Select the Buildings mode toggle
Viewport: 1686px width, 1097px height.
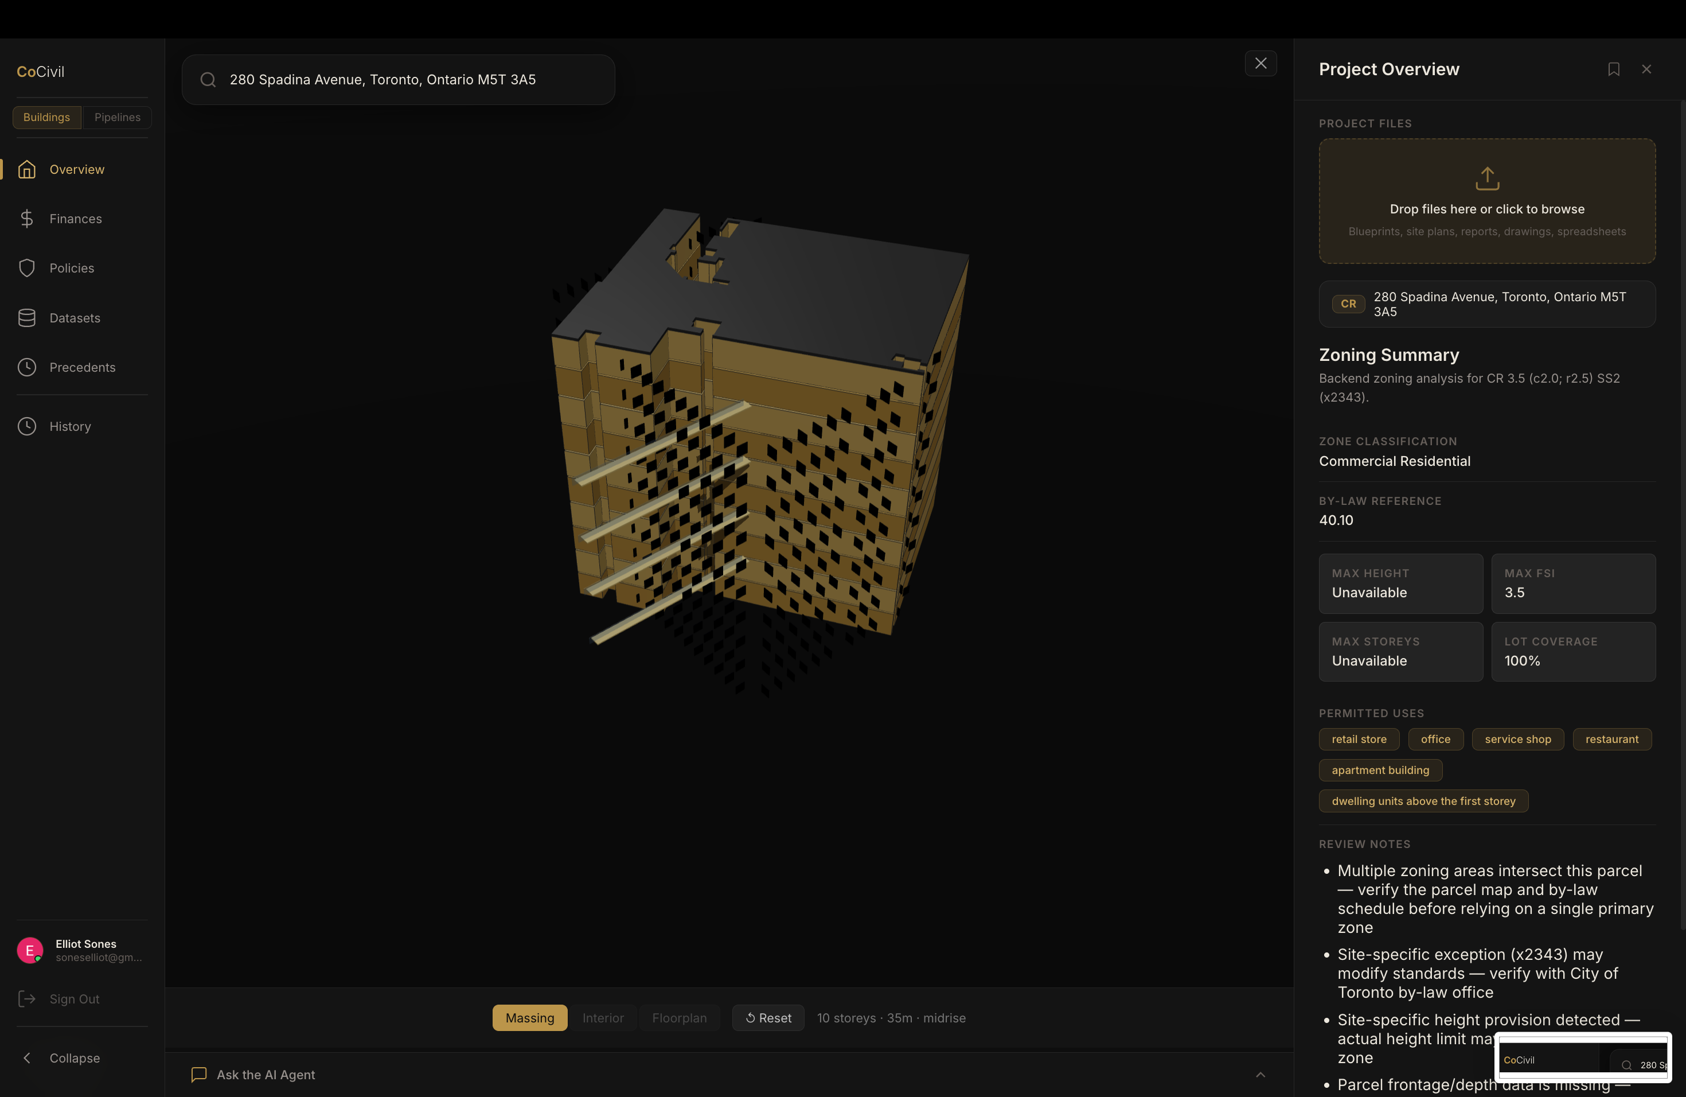47,118
